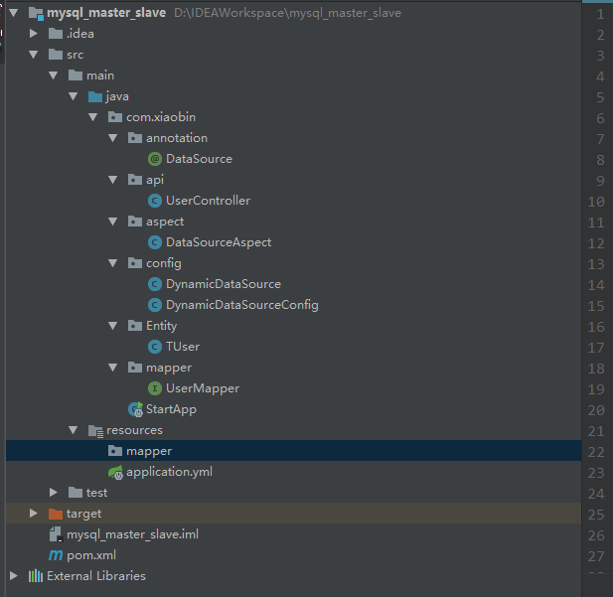Click the project path D:\IDEAWorkspace\mysql_master_slave

287,13
